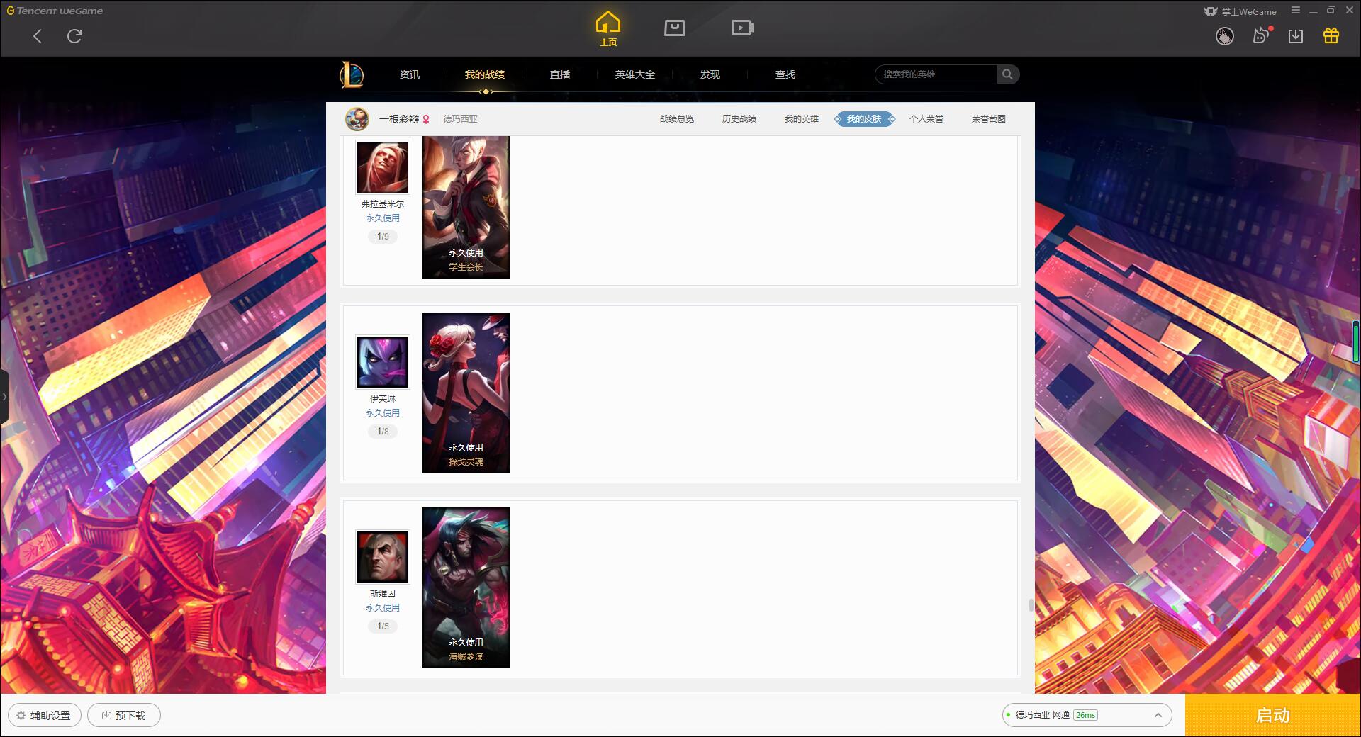Open the 查找 tab

pos(785,74)
